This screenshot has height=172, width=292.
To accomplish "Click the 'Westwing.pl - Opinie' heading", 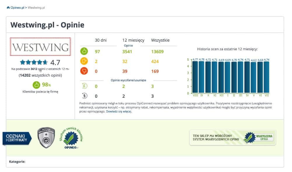I will 47,25.
